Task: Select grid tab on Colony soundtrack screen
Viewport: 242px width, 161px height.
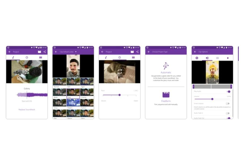Action: [x=41, y=57]
